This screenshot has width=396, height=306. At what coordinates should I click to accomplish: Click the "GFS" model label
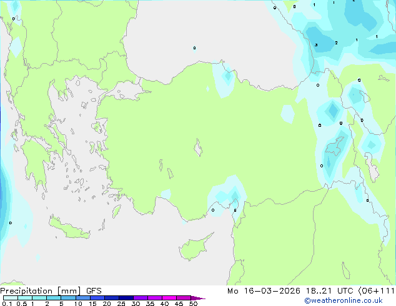[x=94, y=291]
